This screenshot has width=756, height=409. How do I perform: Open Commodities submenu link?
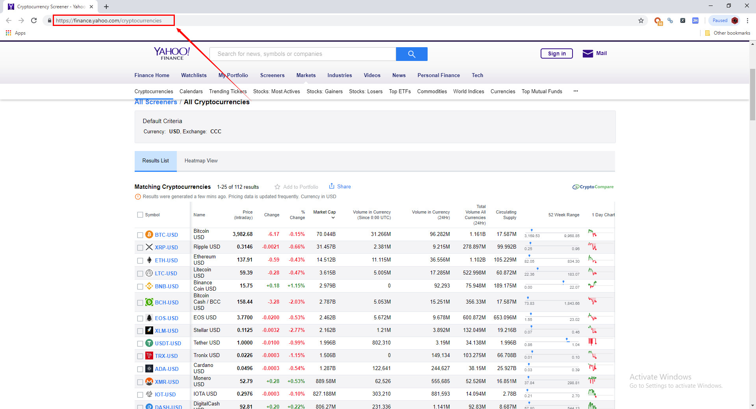click(x=432, y=91)
